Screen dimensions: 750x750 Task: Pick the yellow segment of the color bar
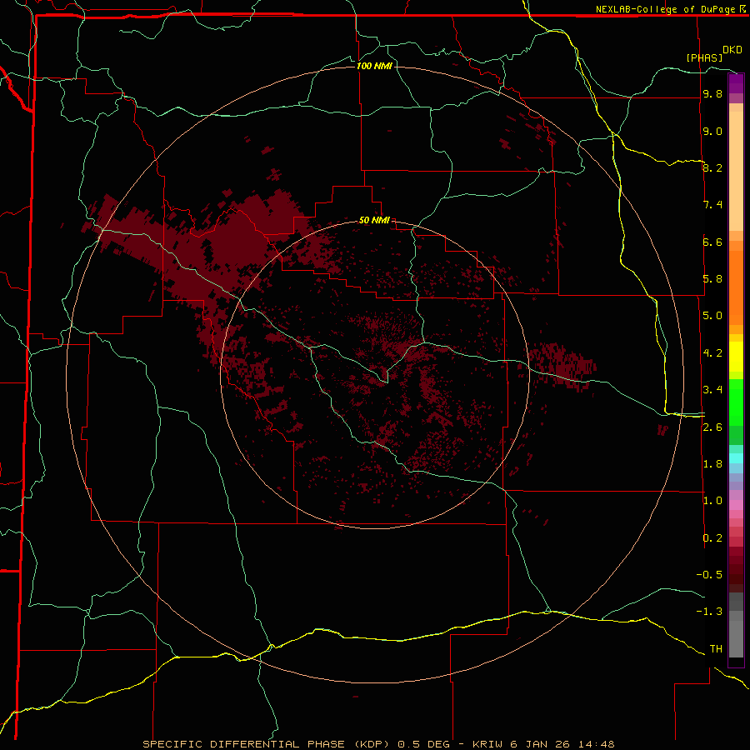(x=736, y=357)
